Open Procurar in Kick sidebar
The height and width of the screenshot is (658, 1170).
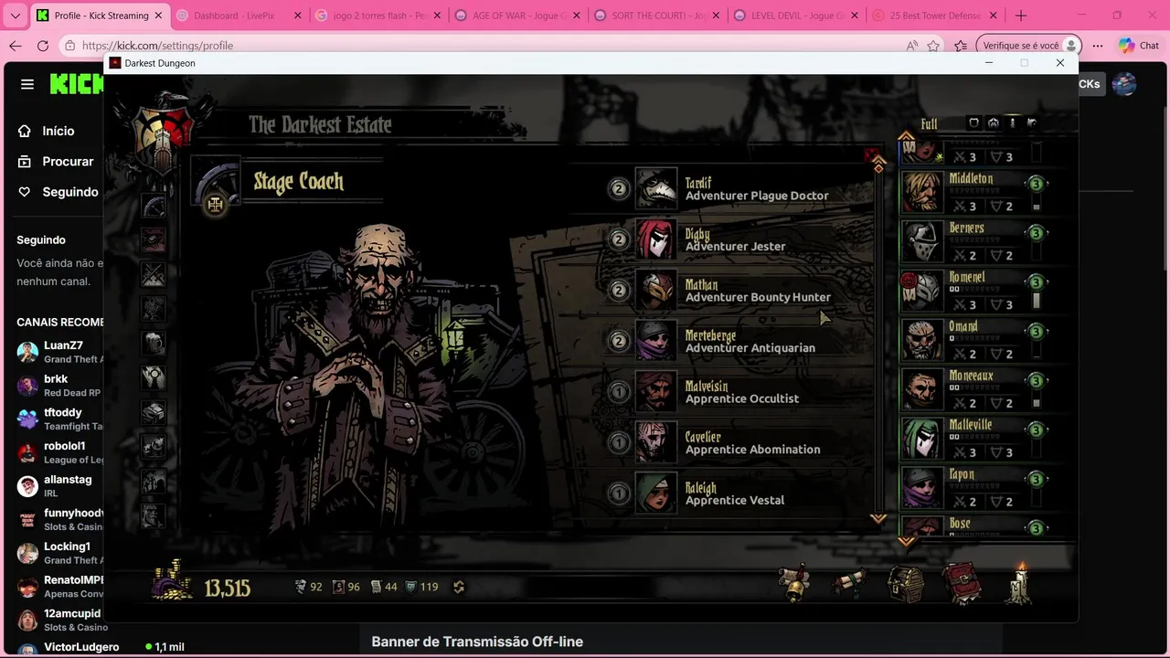point(58,161)
